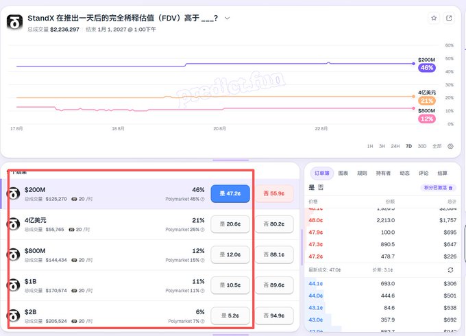Buy 否 at 80.2¢ for 4亿美元
Image resolution: width=466 pixels, height=336 pixels.
point(274,224)
